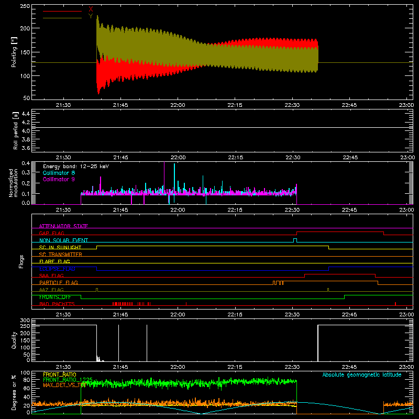
Task: Click the 23:00 time label under Pointing panel
Action: click(406, 105)
